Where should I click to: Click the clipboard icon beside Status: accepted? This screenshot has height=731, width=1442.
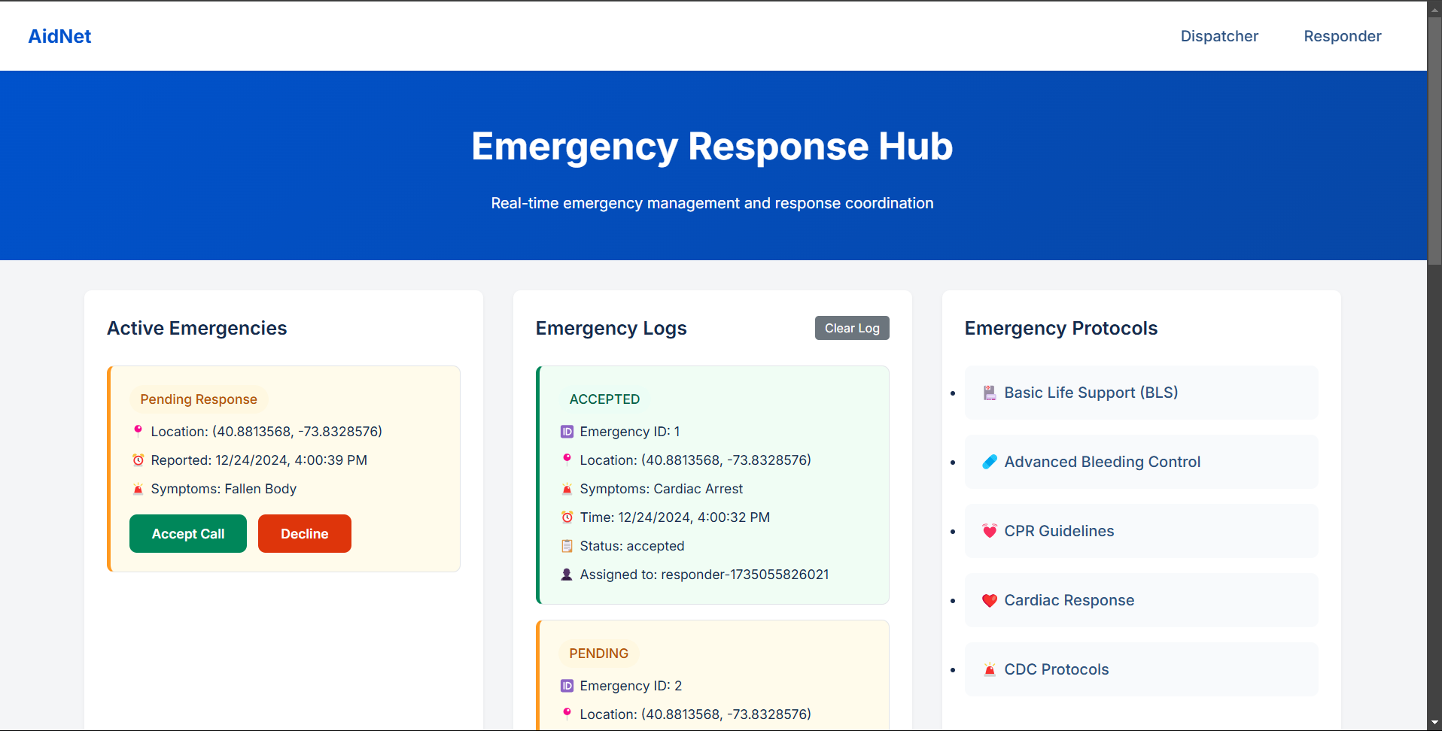tap(567, 546)
